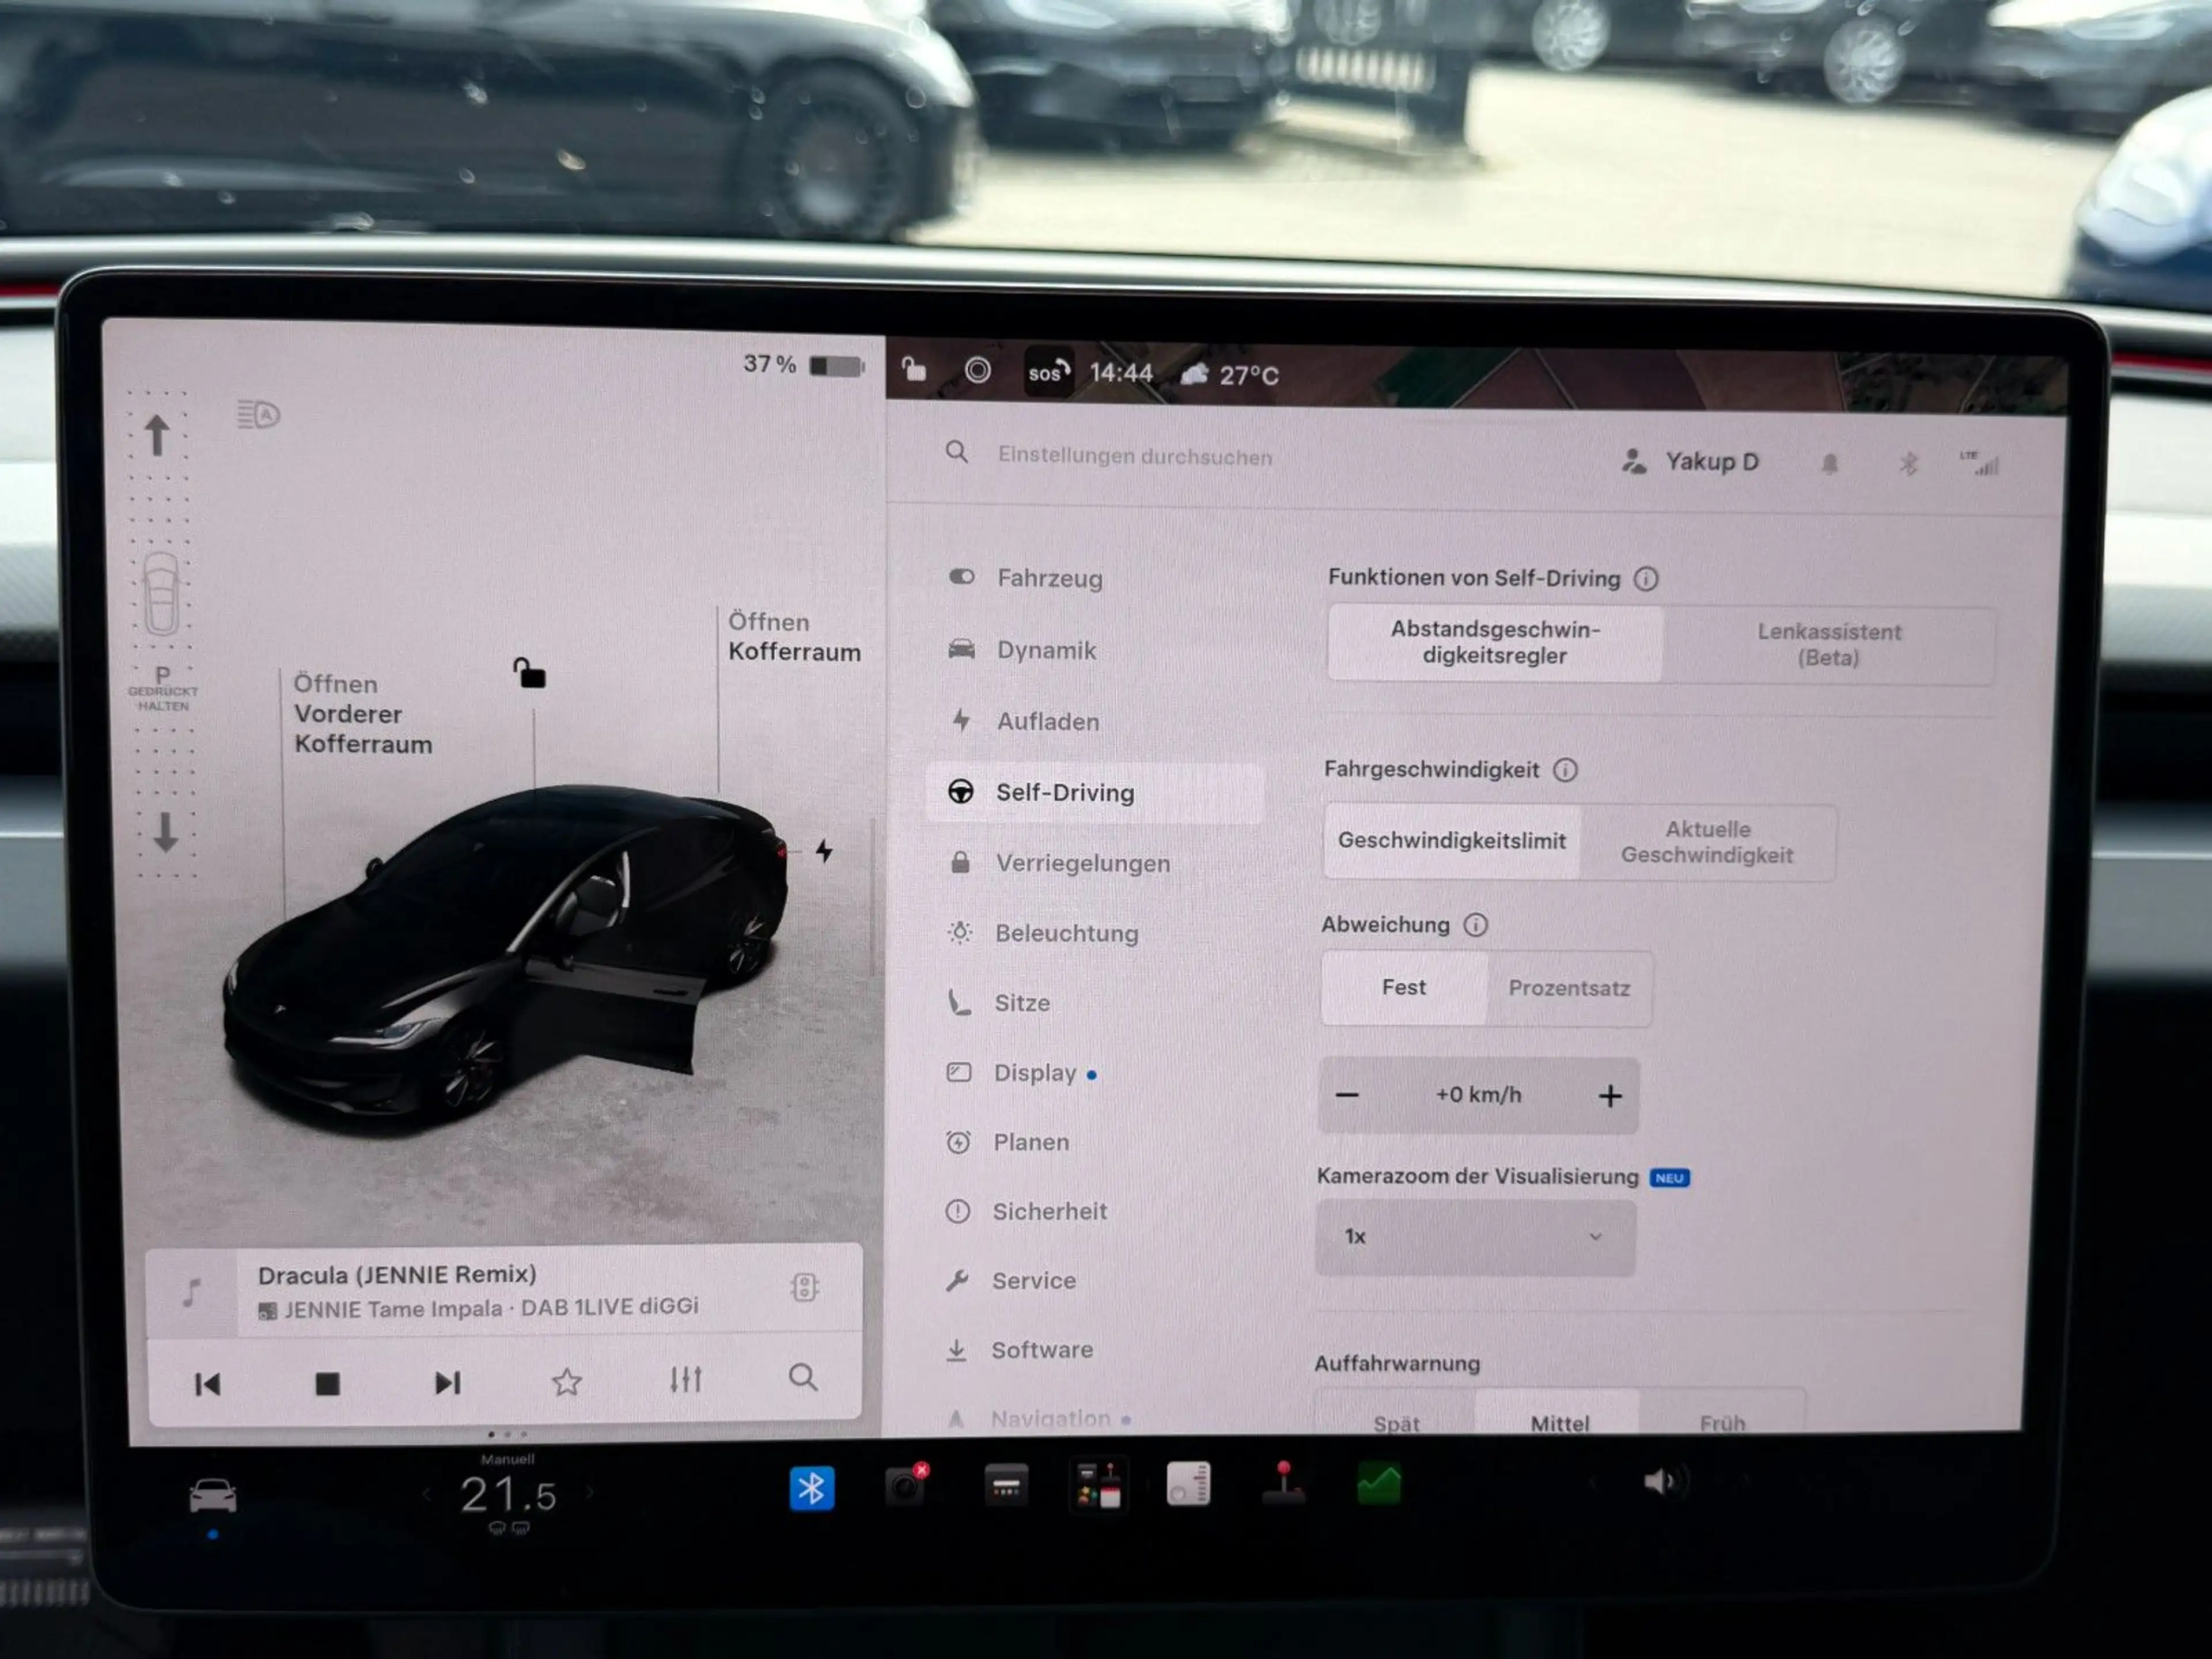
Task: Tap the unlock padlock above the car
Action: tap(529, 673)
